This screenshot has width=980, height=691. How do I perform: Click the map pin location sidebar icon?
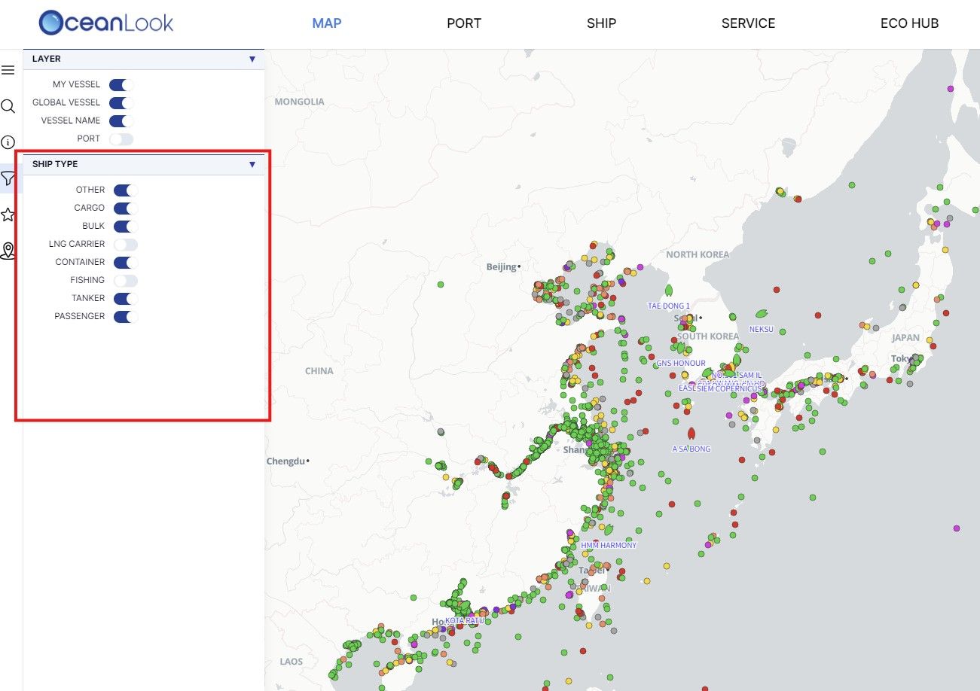pyautogui.click(x=8, y=251)
